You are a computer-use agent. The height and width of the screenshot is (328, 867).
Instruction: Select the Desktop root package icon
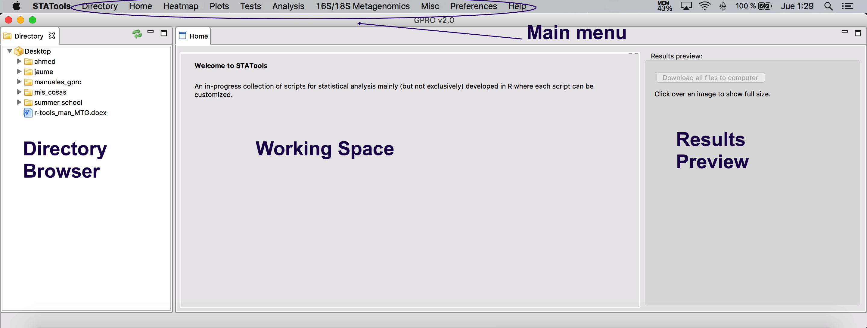click(x=18, y=51)
